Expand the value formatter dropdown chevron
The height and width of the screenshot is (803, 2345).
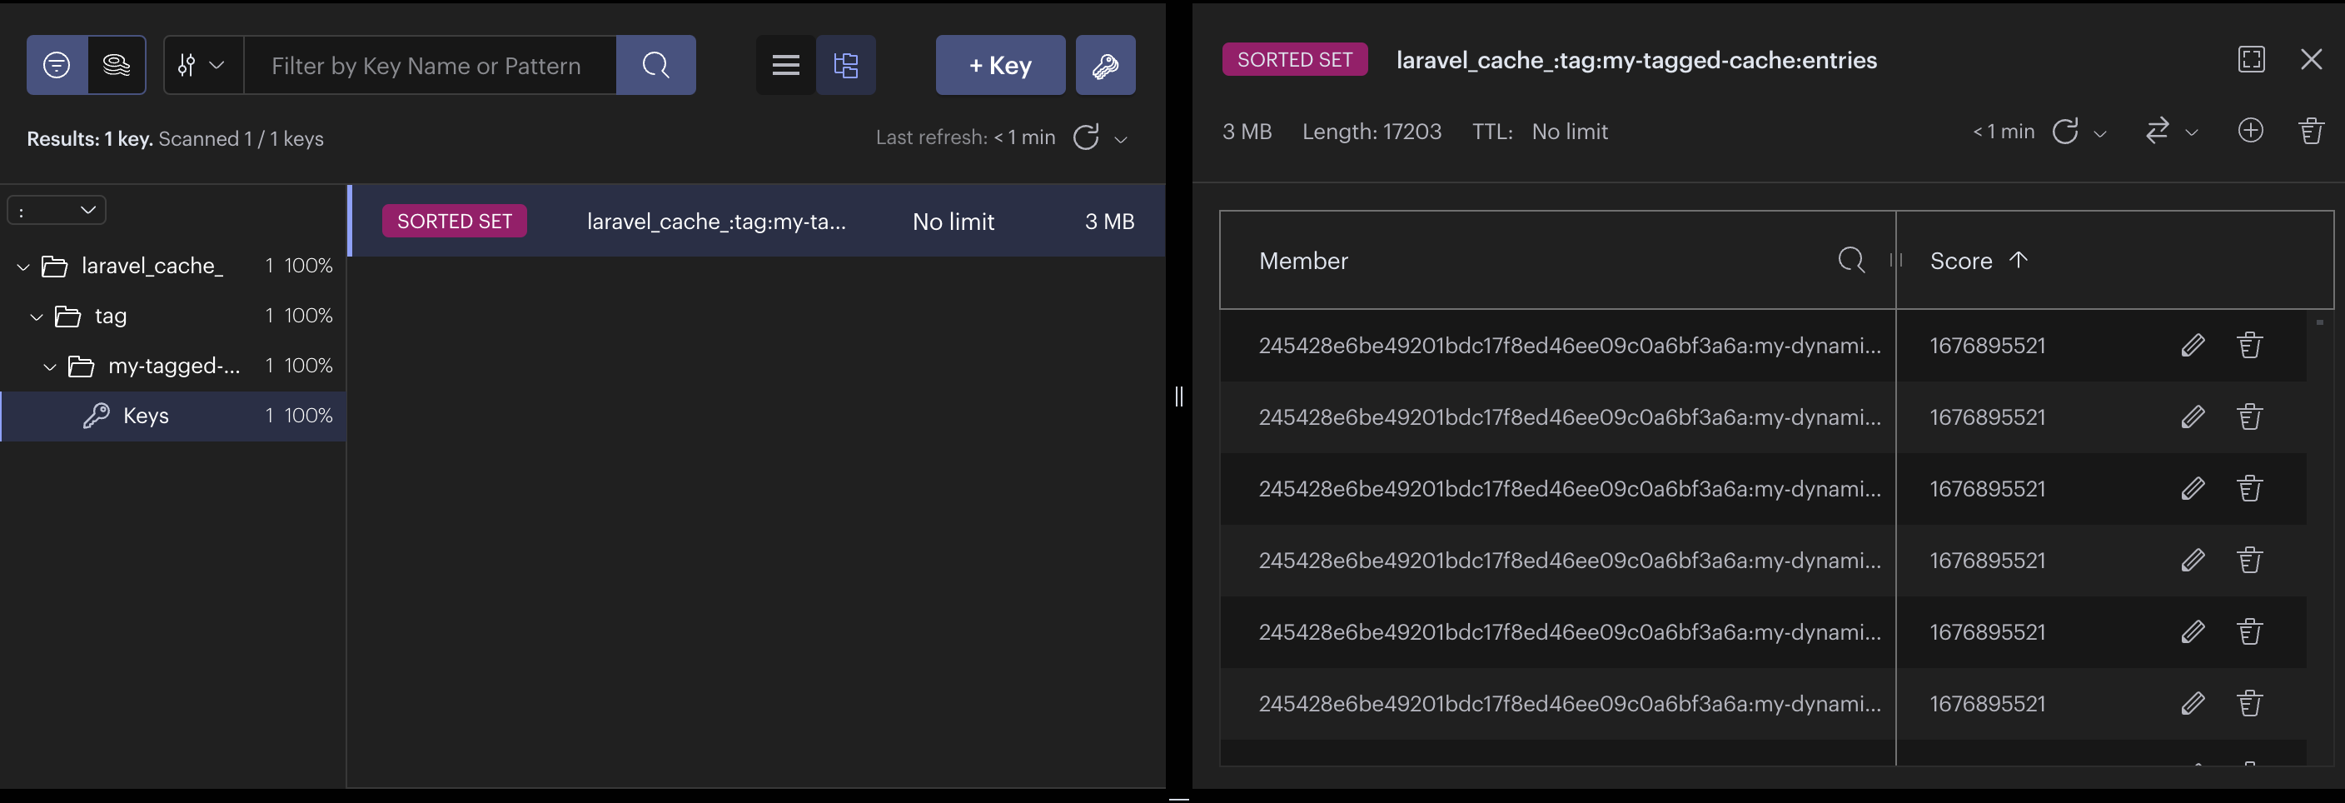[2192, 133]
